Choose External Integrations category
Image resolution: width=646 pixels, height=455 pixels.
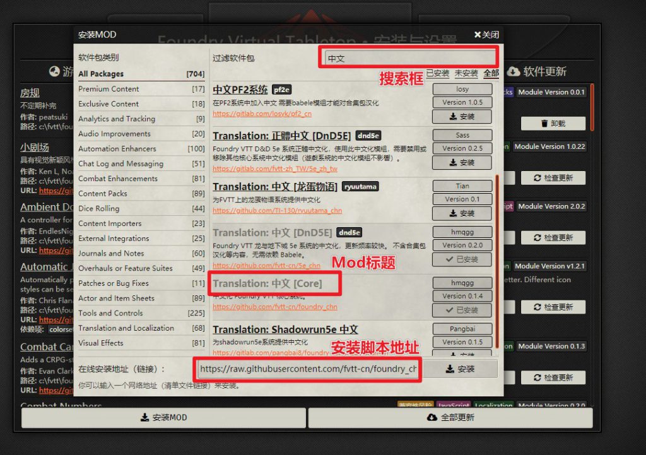point(141,238)
